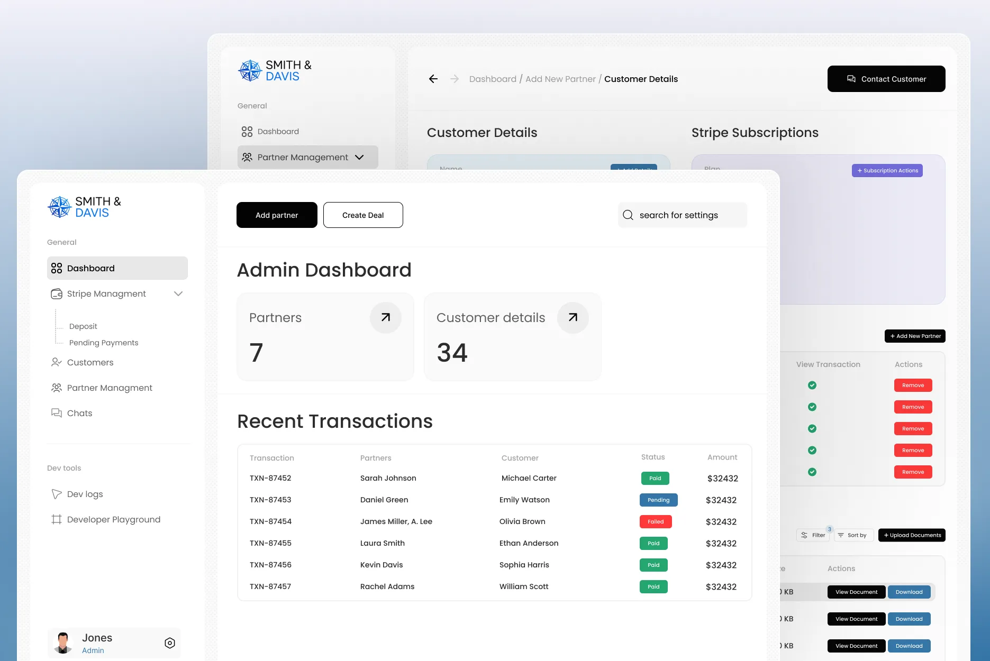This screenshot has width=990, height=661.
Task: Open Customer details card arrow icon
Action: tap(573, 317)
